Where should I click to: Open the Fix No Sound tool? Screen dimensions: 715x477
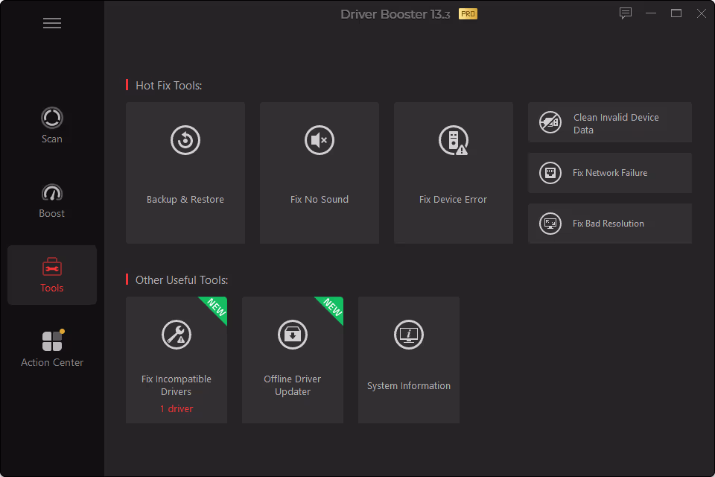[319, 171]
